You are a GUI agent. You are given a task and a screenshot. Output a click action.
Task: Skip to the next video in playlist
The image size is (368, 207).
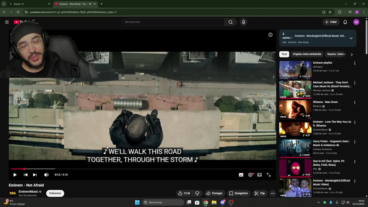(x=35, y=175)
